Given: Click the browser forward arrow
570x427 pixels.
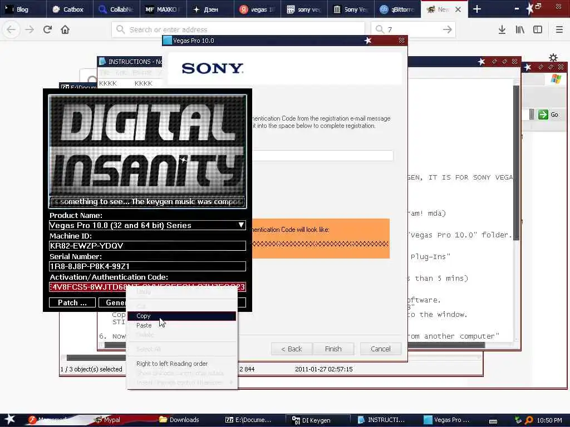Looking at the screenshot, I should point(30,29).
